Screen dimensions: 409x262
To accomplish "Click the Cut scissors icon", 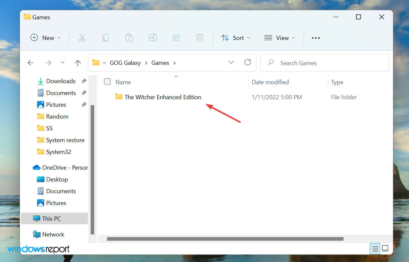I will [x=82, y=38].
